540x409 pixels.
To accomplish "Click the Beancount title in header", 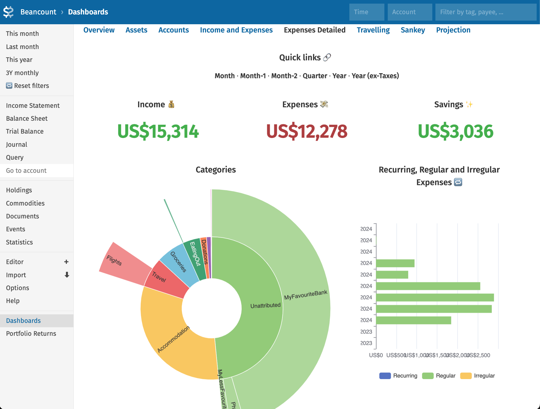I will [38, 12].
